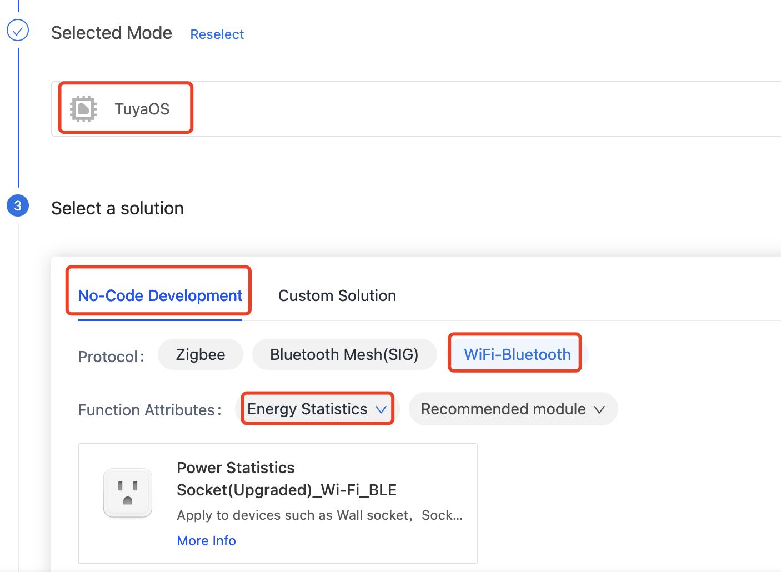Expand the Energy Statistics dropdown
This screenshot has height=572, width=781.
(x=317, y=409)
